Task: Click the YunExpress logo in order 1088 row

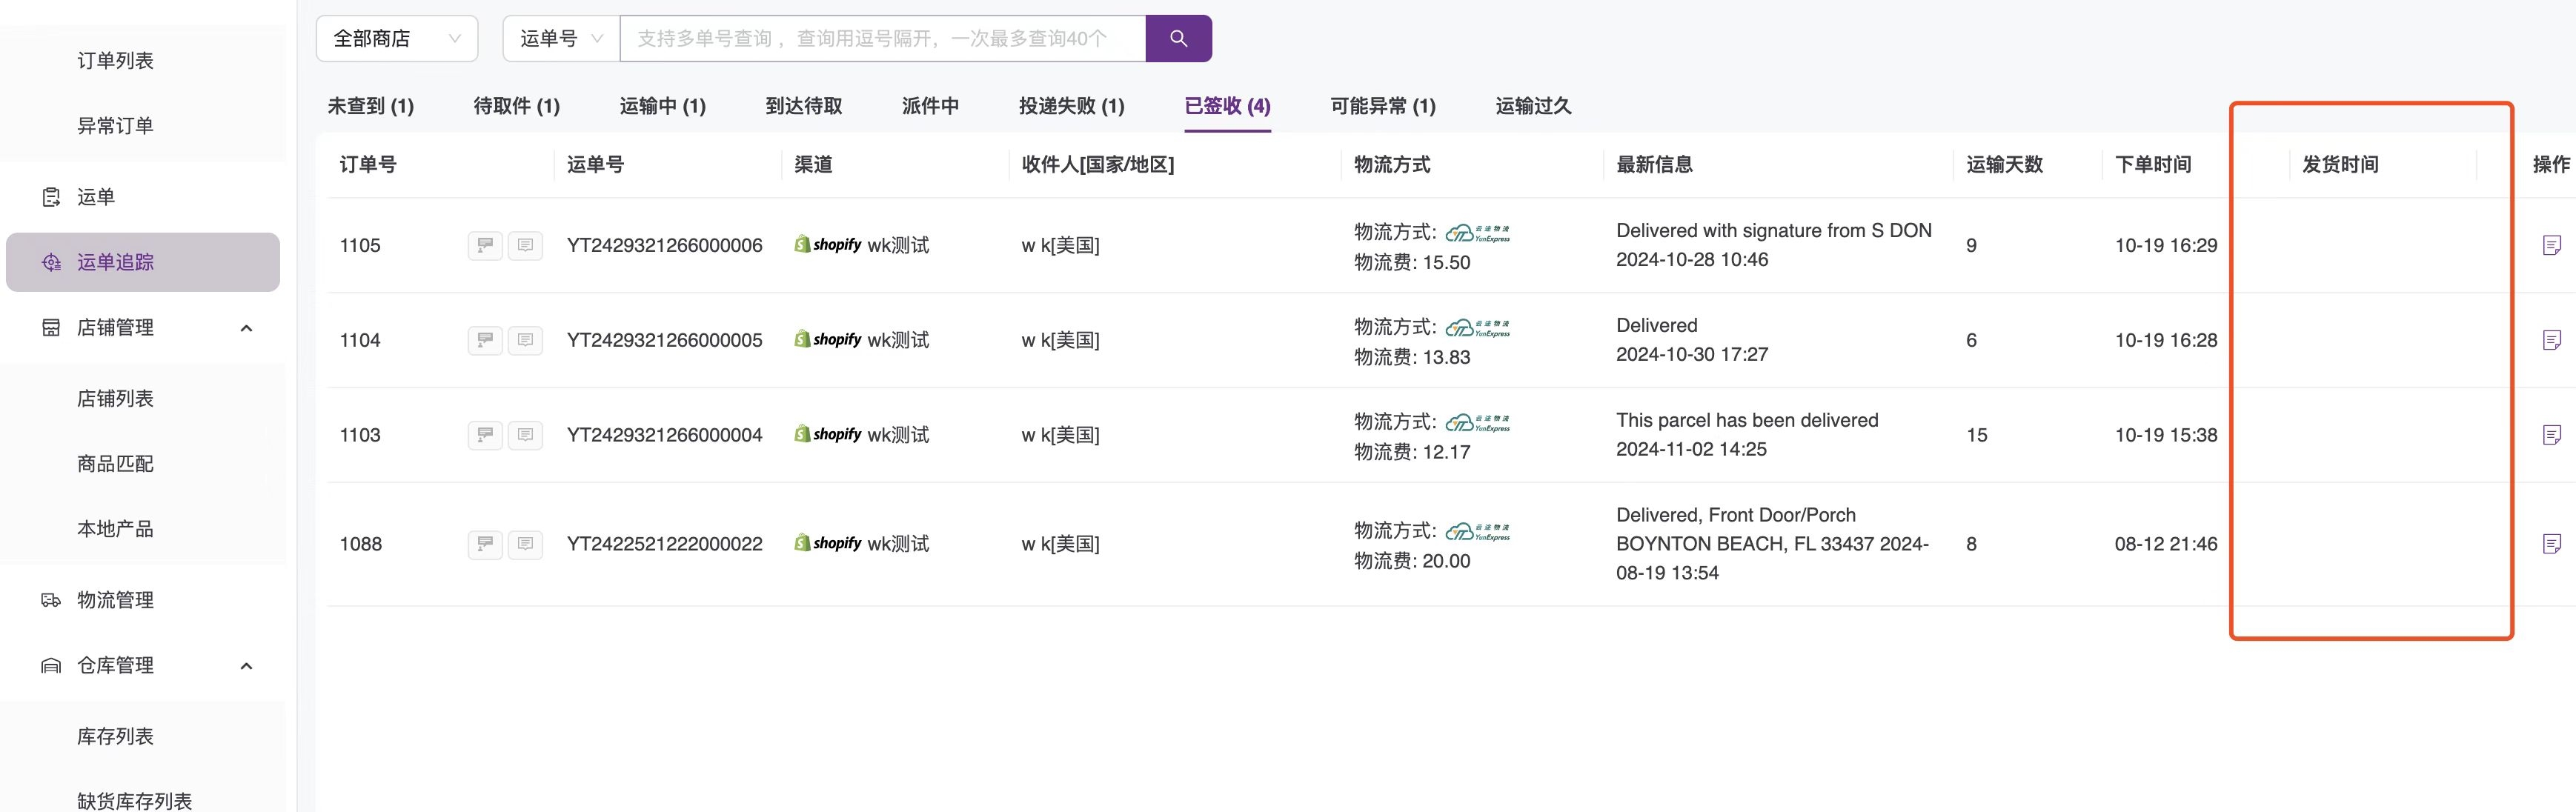Action: point(1478,532)
